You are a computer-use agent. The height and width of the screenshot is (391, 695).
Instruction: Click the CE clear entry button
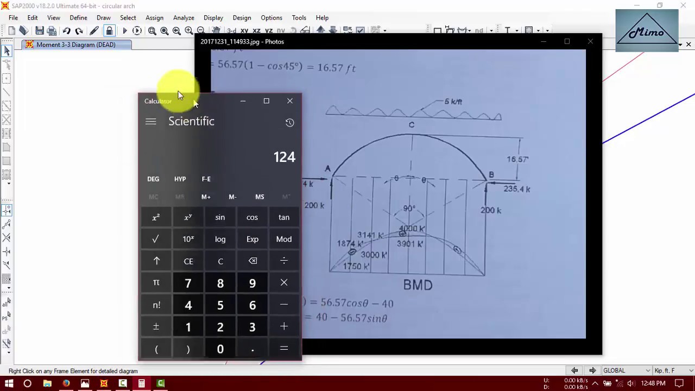188,261
